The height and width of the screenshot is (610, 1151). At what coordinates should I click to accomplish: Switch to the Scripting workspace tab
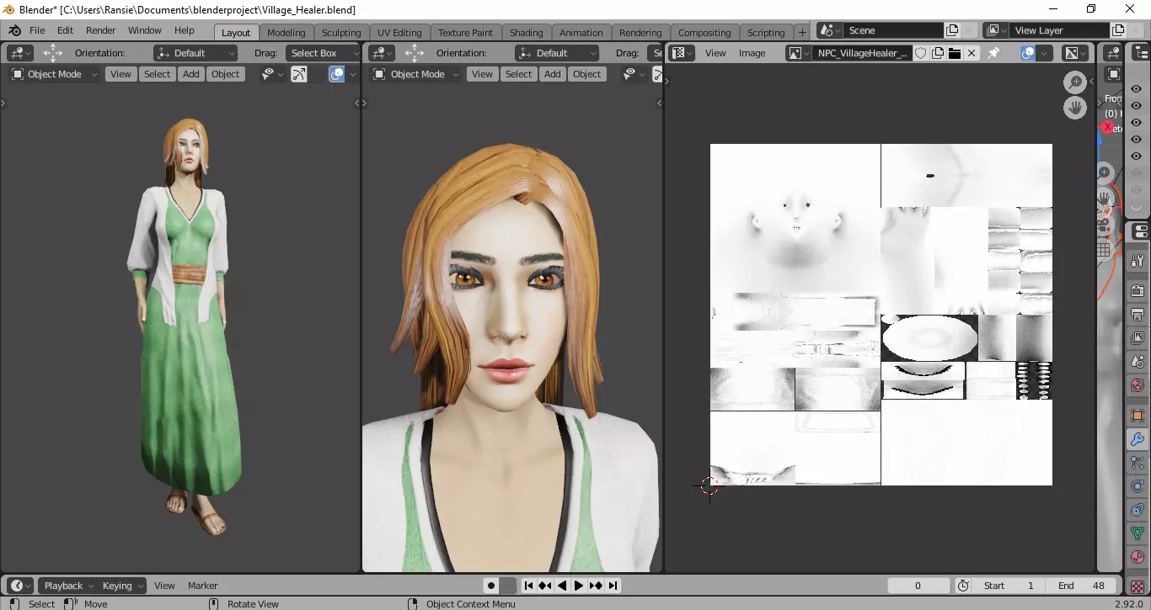pos(766,33)
